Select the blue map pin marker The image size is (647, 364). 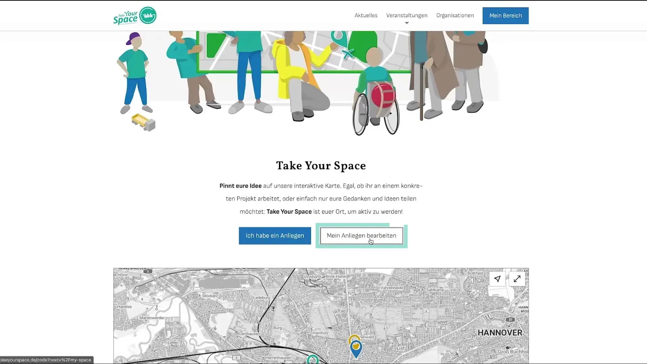point(356,350)
